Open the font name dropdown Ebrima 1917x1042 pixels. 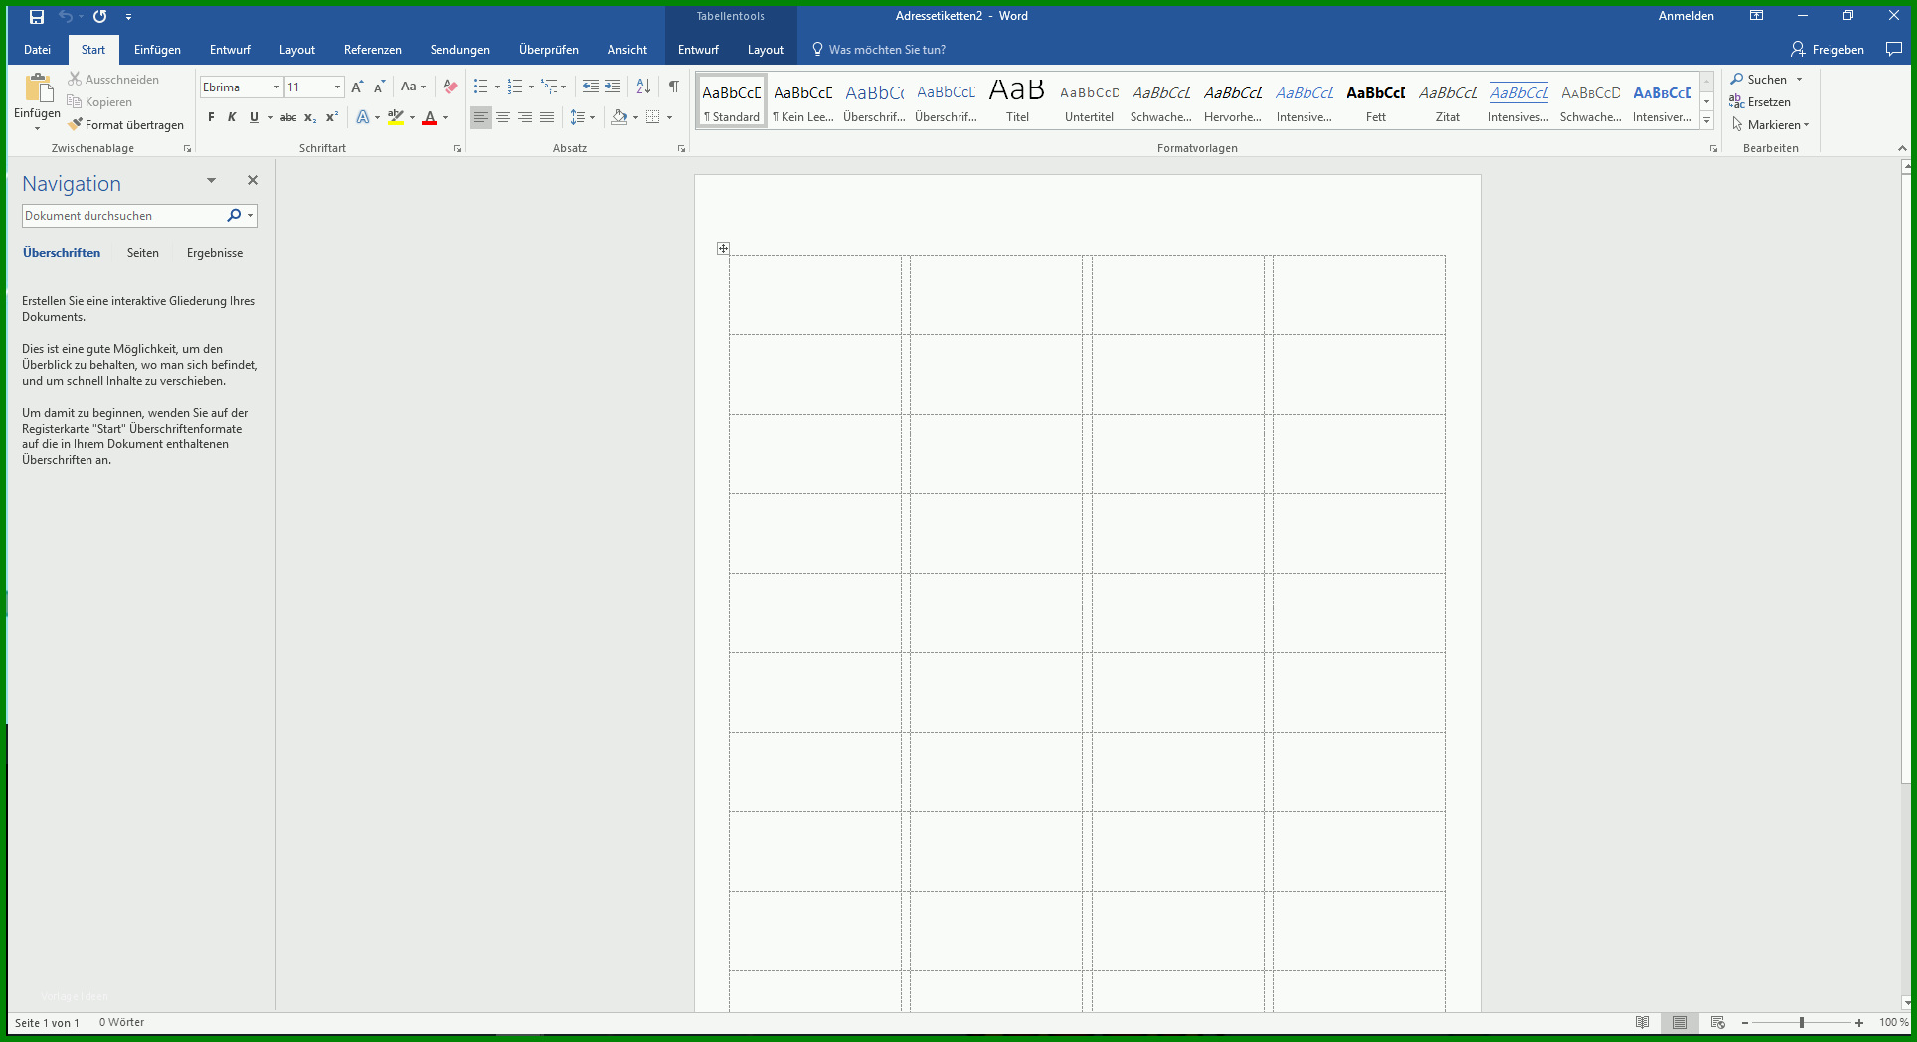276,87
